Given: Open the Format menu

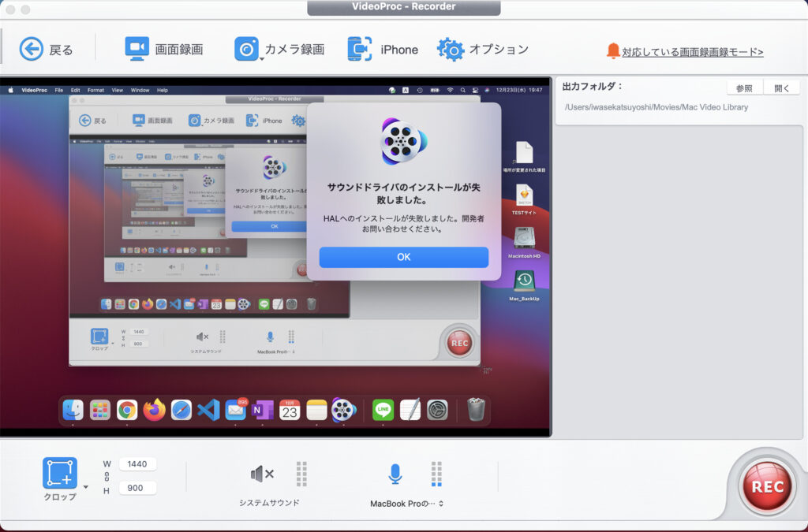Looking at the screenshot, I should tap(95, 90).
